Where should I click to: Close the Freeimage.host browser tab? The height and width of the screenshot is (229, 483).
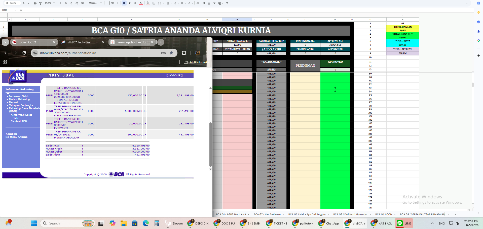tap(152, 42)
